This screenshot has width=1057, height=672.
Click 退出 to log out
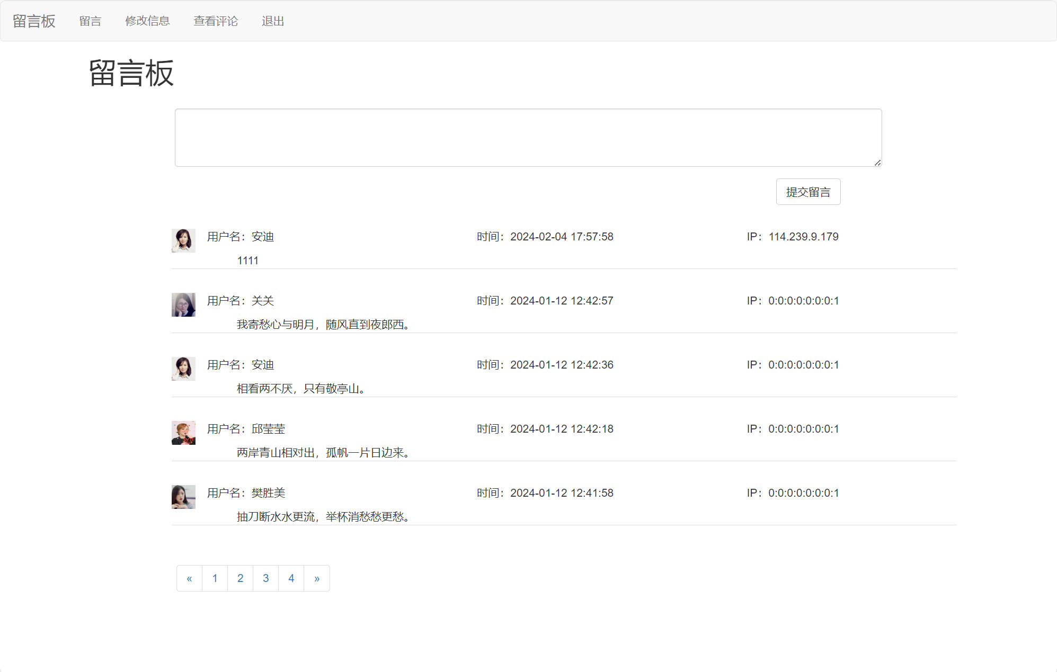coord(273,21)
